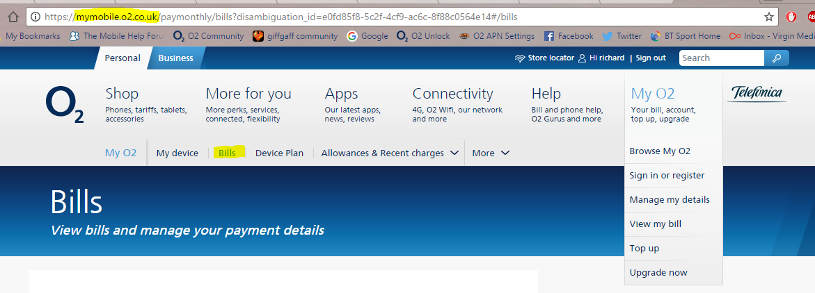
Task: Open the giffgaff community bookmark
Action: (x=295, y=36)
